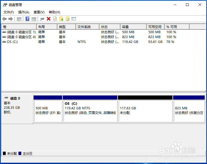The height and width of the screenshot is (164, 207).
Task: Click the 119.42 GB capacity cell
Action: tap(130, 42)
